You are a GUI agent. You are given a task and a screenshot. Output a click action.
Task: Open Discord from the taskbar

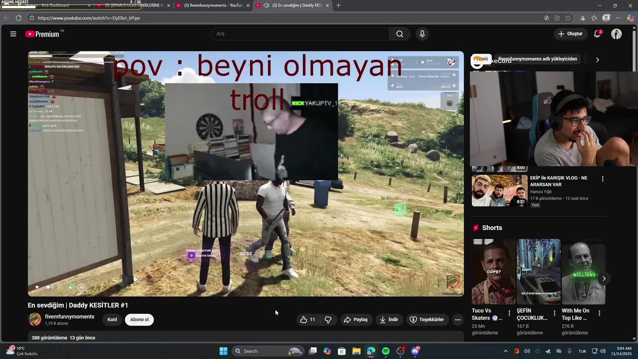(415, 351)
